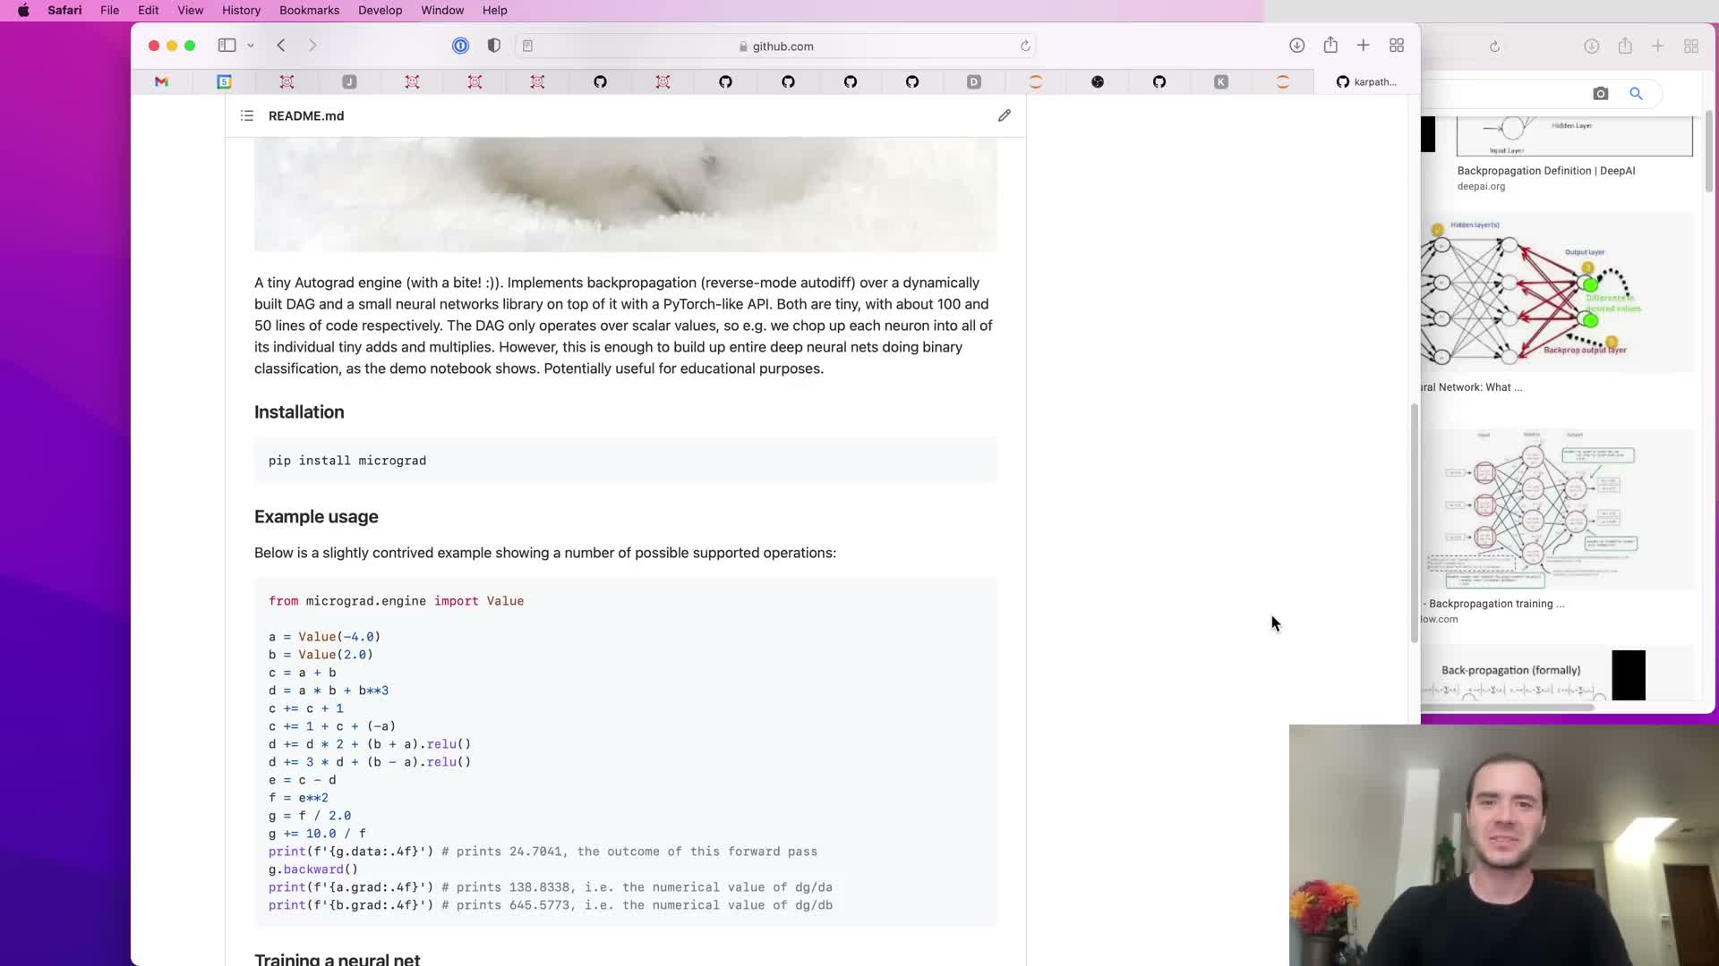
Task: Open a new tab with plus icon
Action: click(1363, 46)
